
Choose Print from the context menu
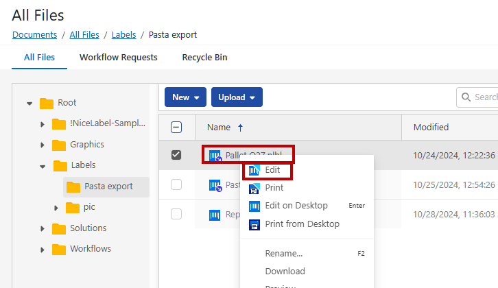click(x=307, y=188)
